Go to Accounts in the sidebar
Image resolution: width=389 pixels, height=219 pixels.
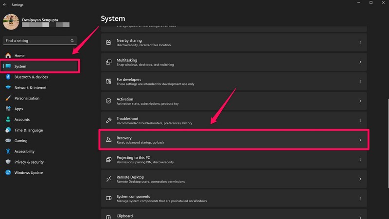pyautogui.click(x=22, y=119)
